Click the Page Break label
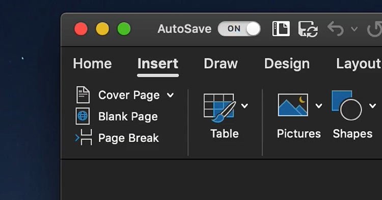The height and width of the screenshot is (200, 382). [128, 138]
